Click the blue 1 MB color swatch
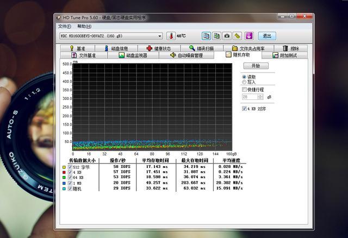This screenshot has height=238, width=348. pos(64,183)
